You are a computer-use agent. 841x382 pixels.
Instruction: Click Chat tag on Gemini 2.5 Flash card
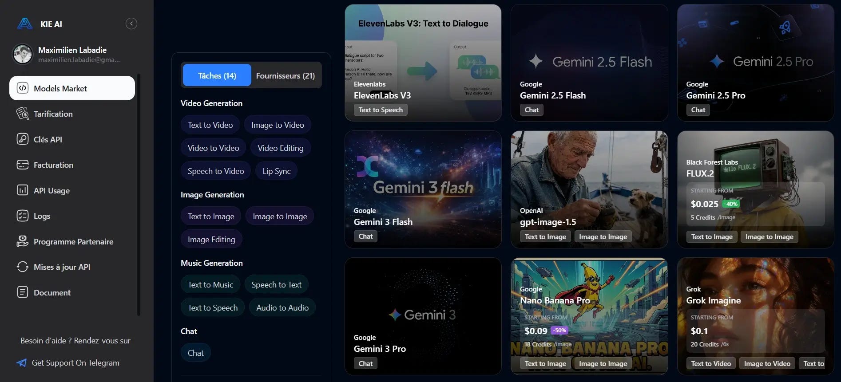click(x=532, y=110)
